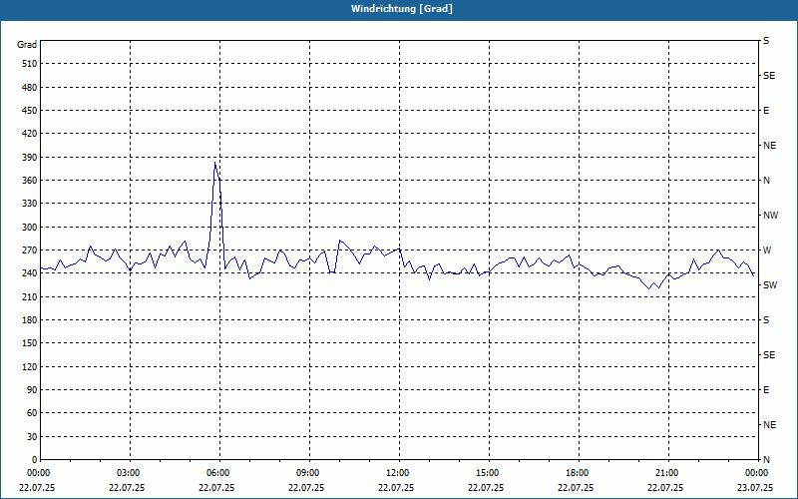Click the 21:00 time label
Image resolution: width=798 pixels, height=499 pixels.
click(666, 473)
